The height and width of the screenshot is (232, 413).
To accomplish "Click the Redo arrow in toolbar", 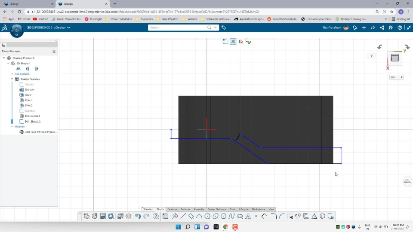I will pos(146,216).
